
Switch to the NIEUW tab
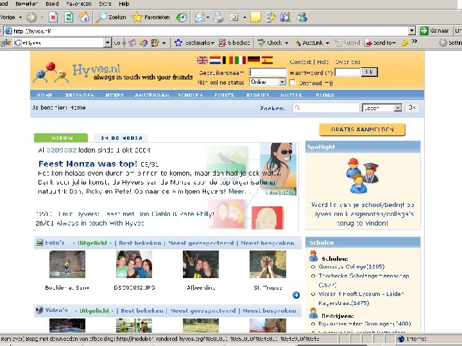coord(61,138)
